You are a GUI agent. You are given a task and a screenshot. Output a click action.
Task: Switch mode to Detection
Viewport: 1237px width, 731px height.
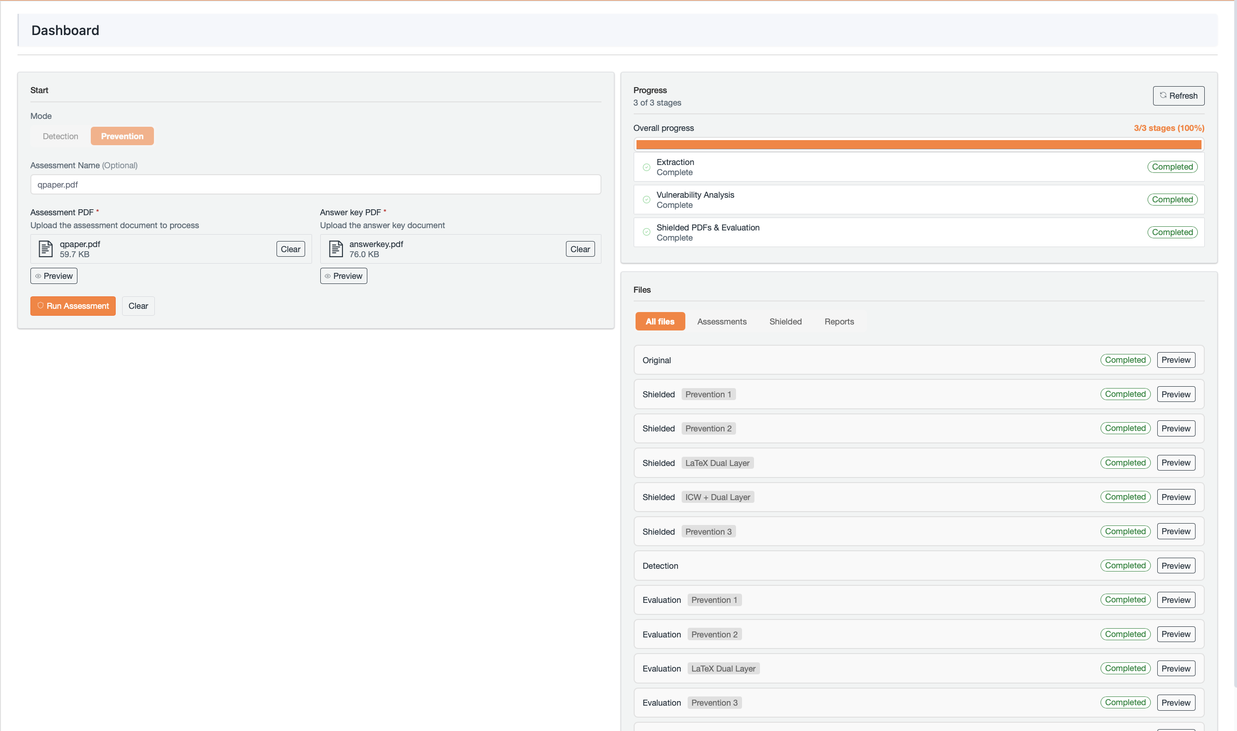pyautogui.click(x=60, y=136)
